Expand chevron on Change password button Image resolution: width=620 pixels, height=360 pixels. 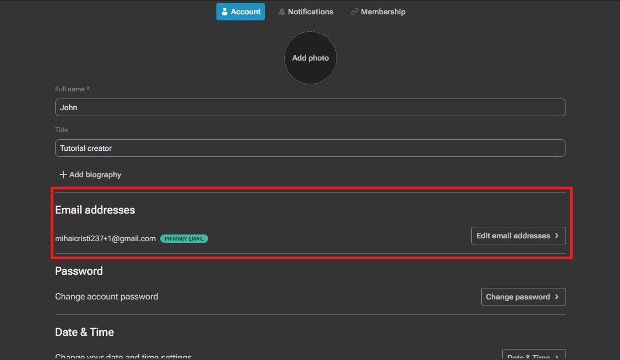557,297
